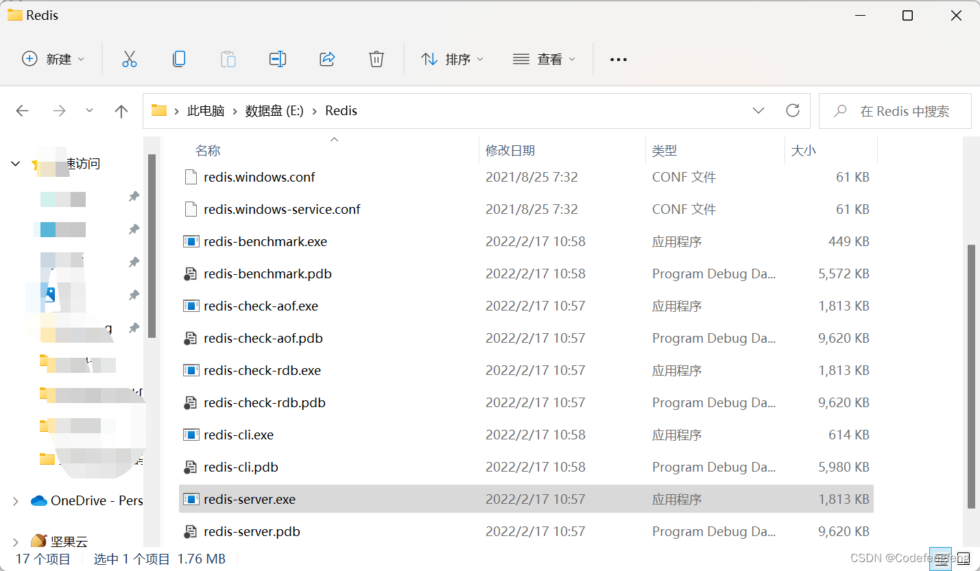The image size is (980, 571).
Task: Click the Paste clipboard icon
Action: (x=228, y=59)
